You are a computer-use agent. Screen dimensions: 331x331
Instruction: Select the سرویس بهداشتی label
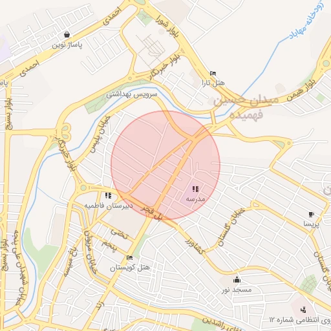point(132,95)
